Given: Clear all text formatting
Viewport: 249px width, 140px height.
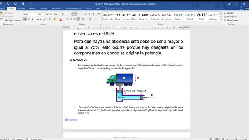Looking at the screenshot, I should click(63, 14).
